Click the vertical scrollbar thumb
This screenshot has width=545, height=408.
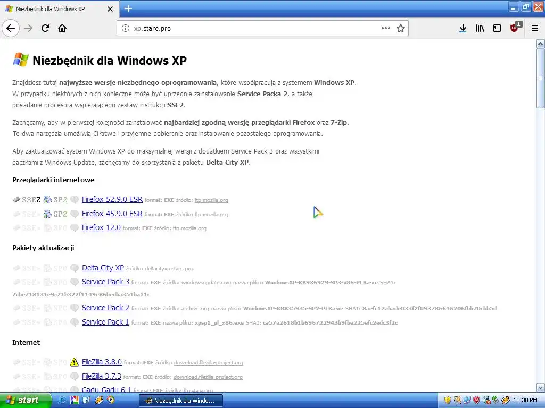pyautogui.click(x=541, y=79)
